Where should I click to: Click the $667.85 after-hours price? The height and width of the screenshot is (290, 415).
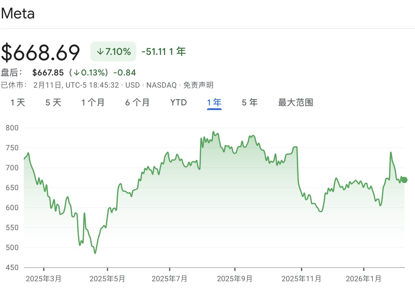pyautogui.click(x=48, y=73)
